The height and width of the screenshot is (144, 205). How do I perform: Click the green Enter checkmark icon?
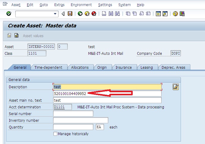[x=9, y=14]
